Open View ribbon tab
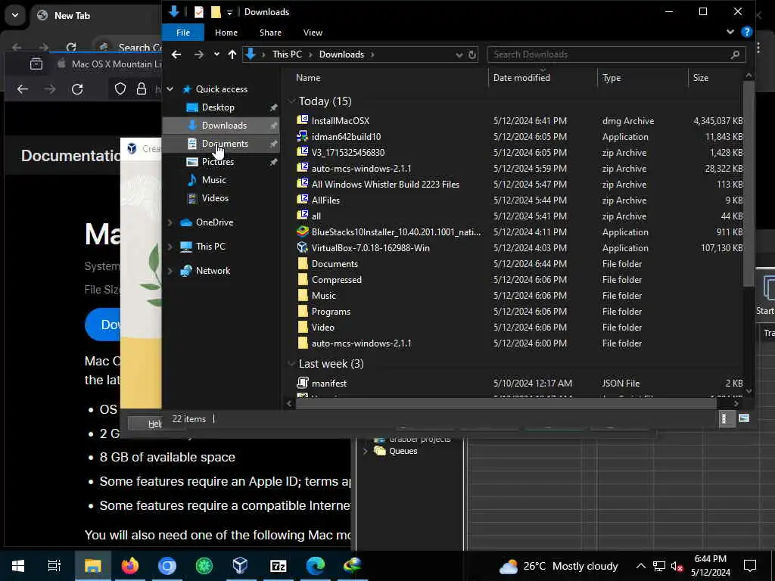Viewport: 775px width, 581px height. [313, 33]
